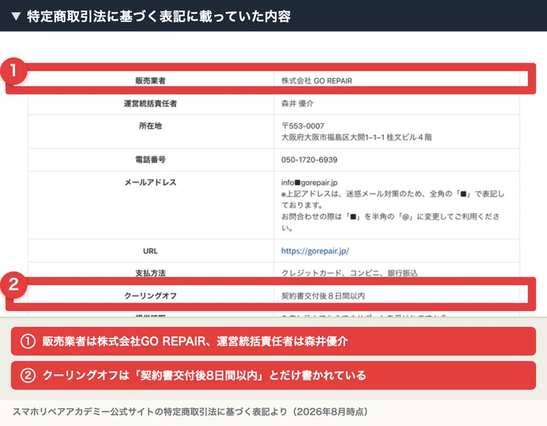Select 株式会社 GO REPAIR cell text
Viewport: 547px width, 426px height.
pyautogui.click(x=317, y=80)
